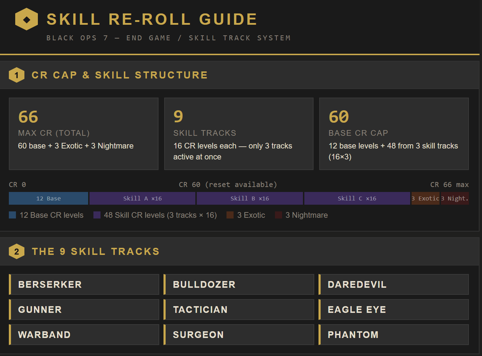This screenshot has width=482, height=356.
Task: Click the Black Ops 7 subtitle text
Action: (168, 38)
